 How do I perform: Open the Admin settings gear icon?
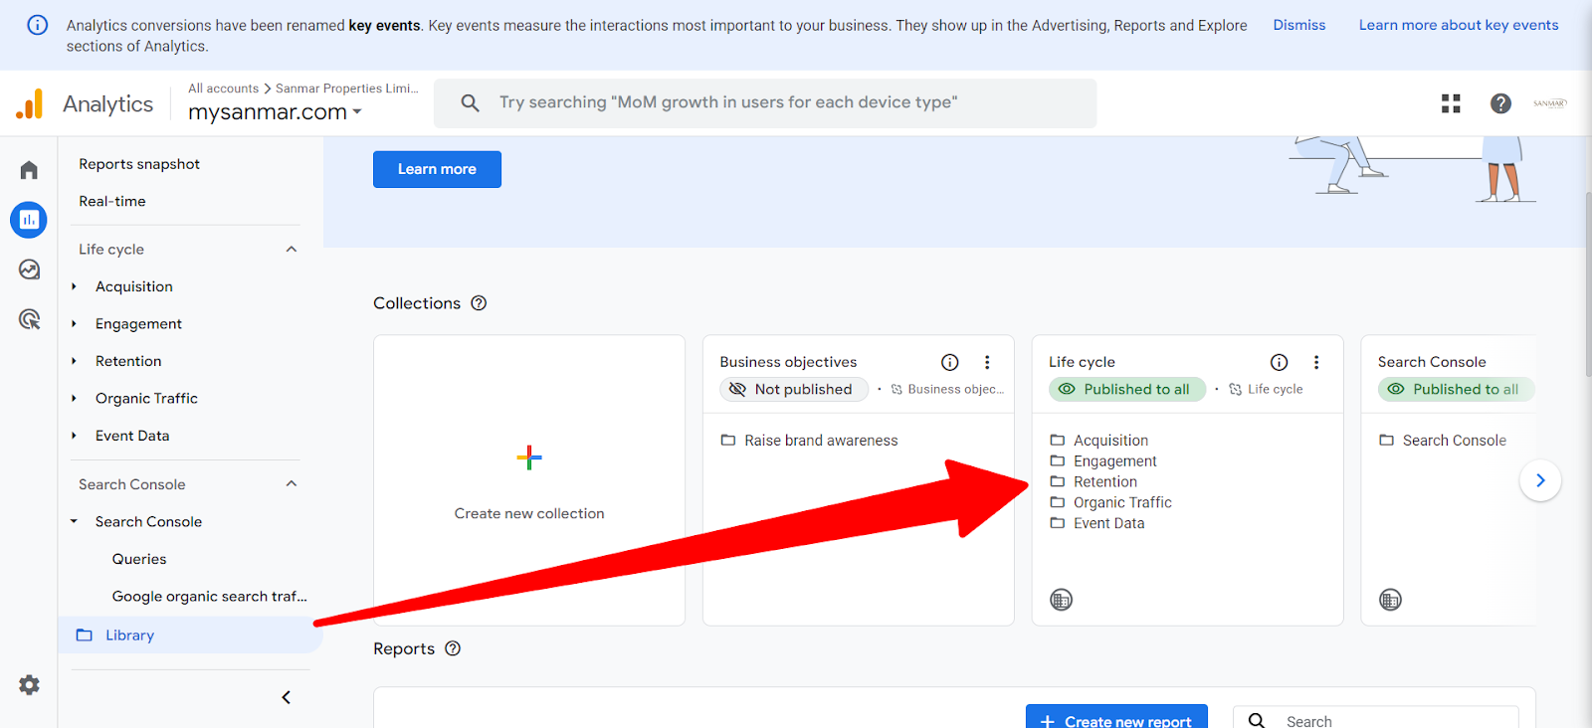[x=29, y=685]
